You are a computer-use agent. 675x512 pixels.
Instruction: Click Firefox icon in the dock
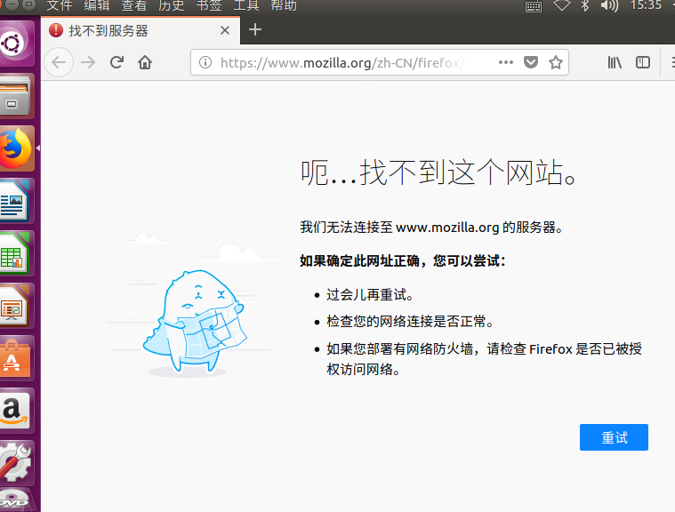[16, 148]
